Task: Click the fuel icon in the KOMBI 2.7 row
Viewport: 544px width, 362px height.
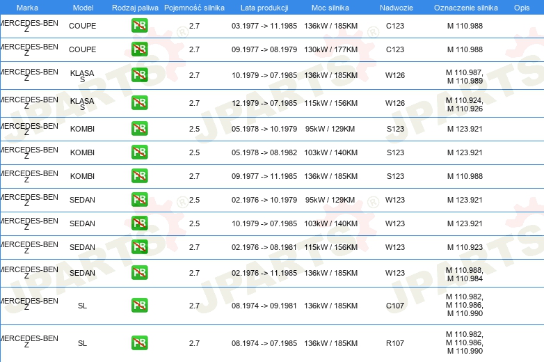Action: coord(139,175)
